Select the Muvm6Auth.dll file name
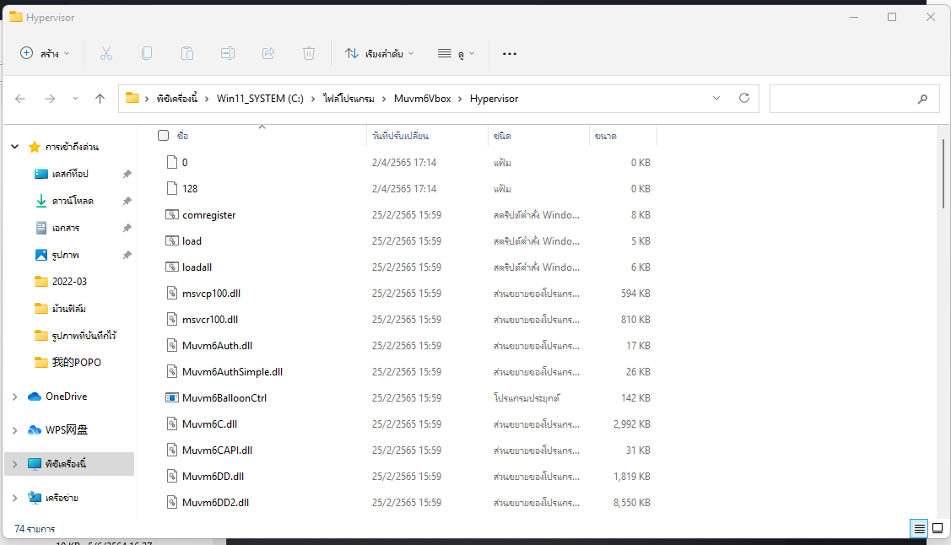Viewport: 951px width, 545px height. click(217, 346)
